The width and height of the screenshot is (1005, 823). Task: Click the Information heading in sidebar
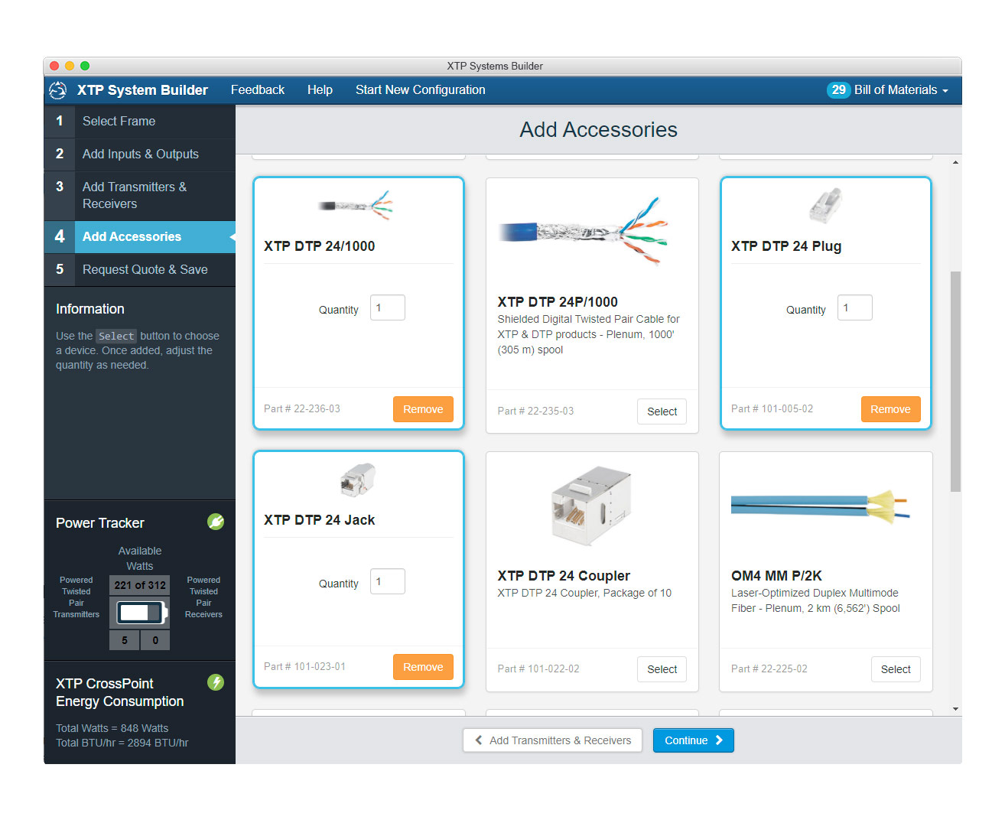90,309
